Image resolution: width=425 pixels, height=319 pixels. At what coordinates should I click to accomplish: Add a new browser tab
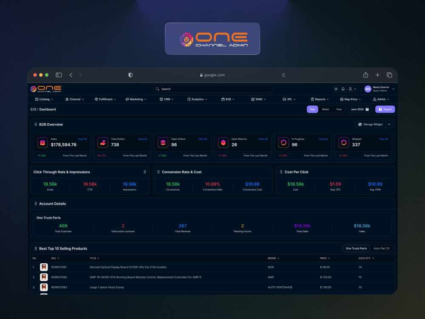[377, 75]
